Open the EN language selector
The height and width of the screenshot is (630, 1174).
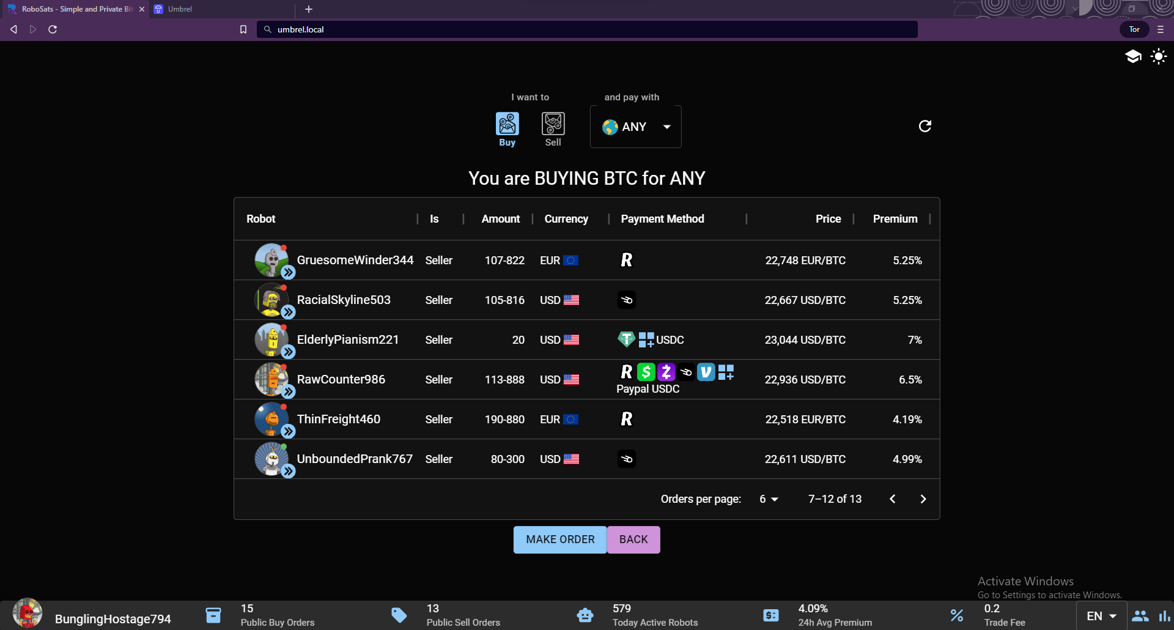[1101, 616]
